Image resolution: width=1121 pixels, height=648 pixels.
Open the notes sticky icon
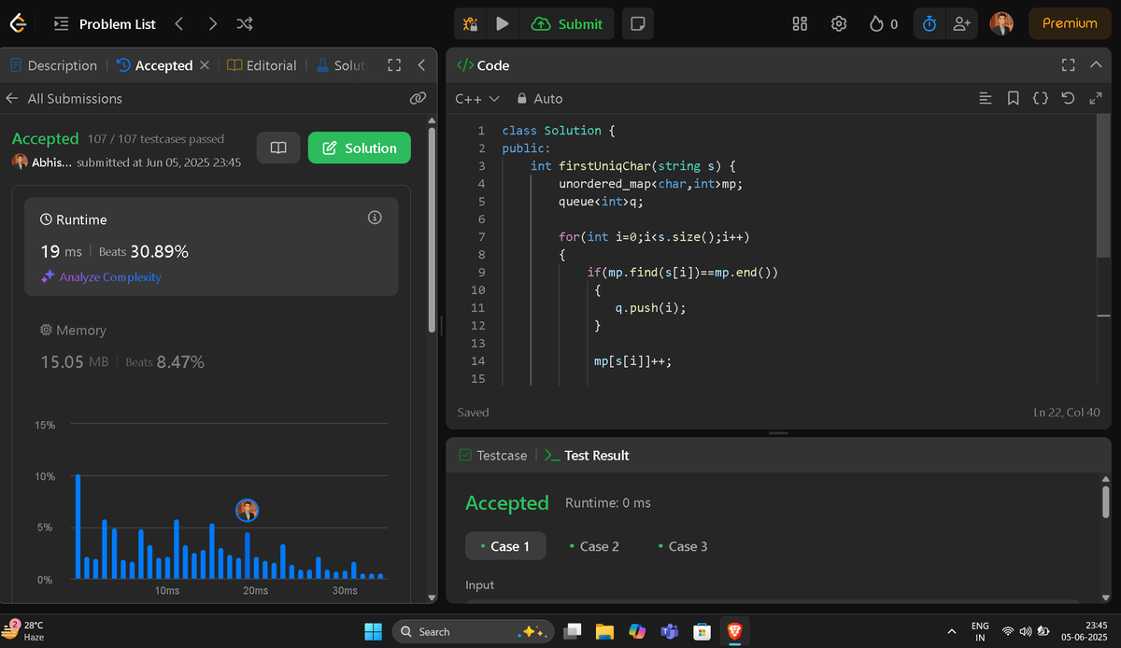point(638,23)
